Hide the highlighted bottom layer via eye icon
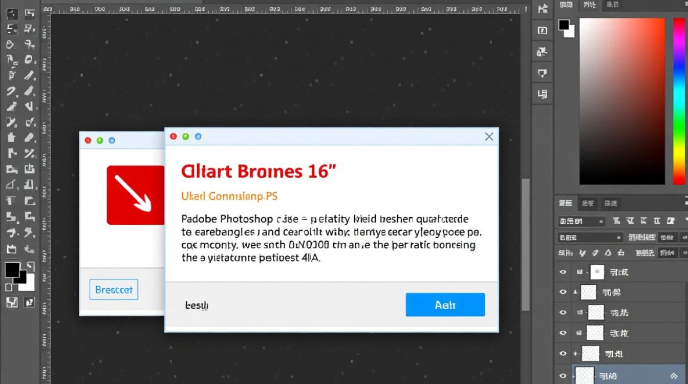Screen dimensions: 688x384 [563, 375]
